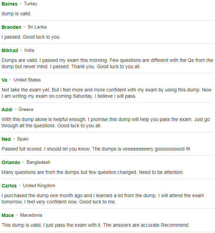Click the 'I passed. Good luck to you.' review
The width and height of the screenshot is (215, 233).
coord(31,37)
